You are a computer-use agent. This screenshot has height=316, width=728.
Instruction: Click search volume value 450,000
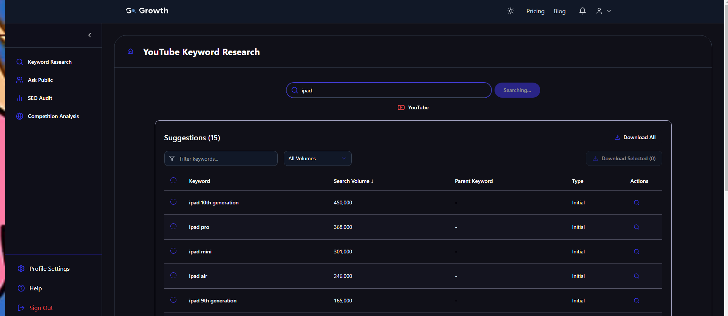(x=343, y=202)
